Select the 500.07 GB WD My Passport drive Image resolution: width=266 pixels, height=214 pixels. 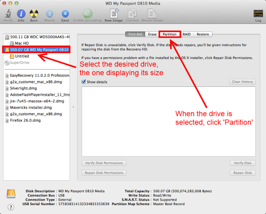click(x=36, y=50)
